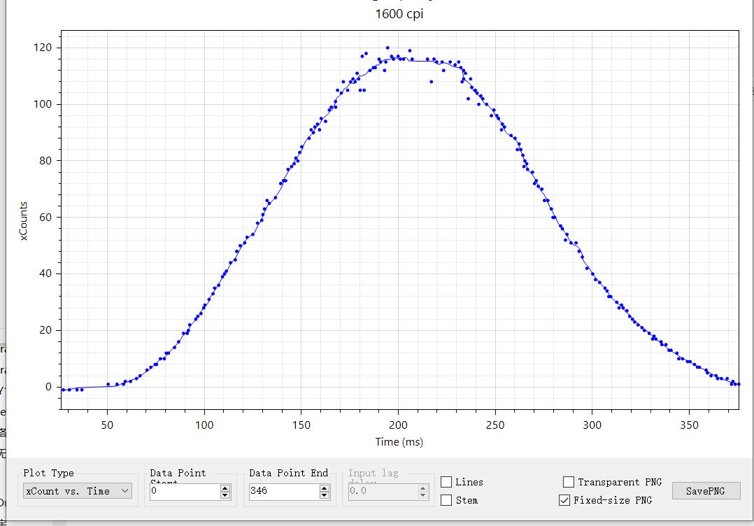Click the Plot Type group label
The width and height of the screenshot is (754, 526).
pyautogui.click(x=48, y=473)
